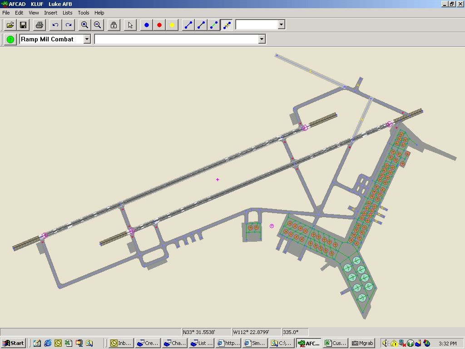Click the Redo arrow icon
Screen dimensions: 465x349
coord(68,25)
